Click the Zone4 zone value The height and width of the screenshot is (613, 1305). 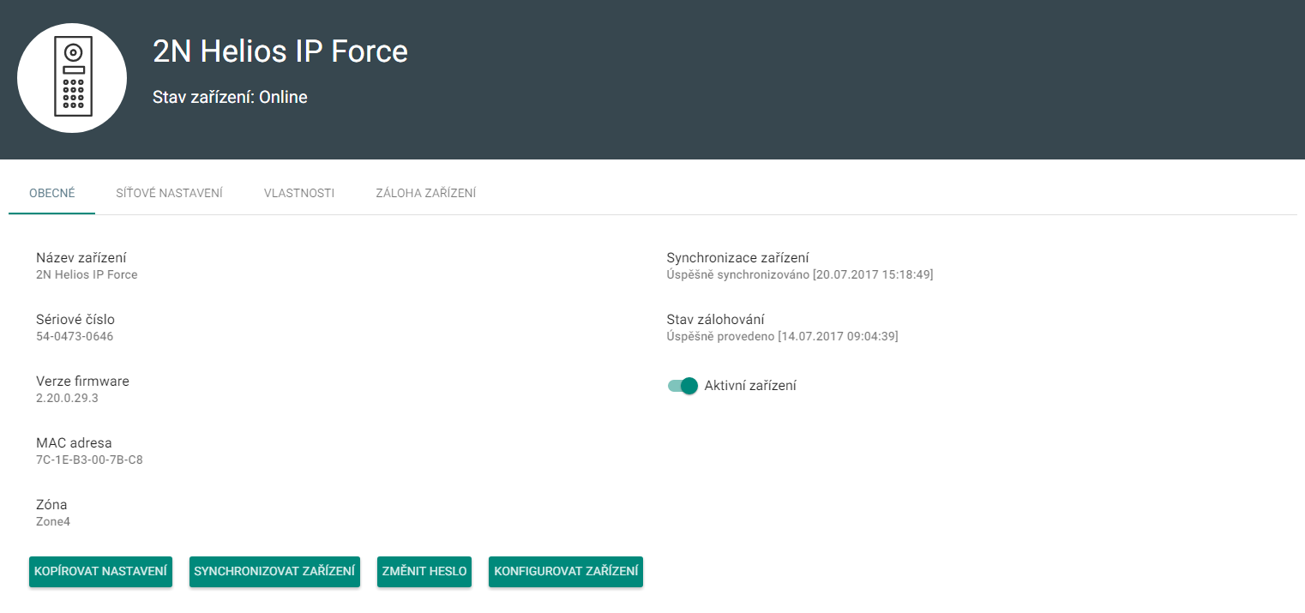(53, 522)
